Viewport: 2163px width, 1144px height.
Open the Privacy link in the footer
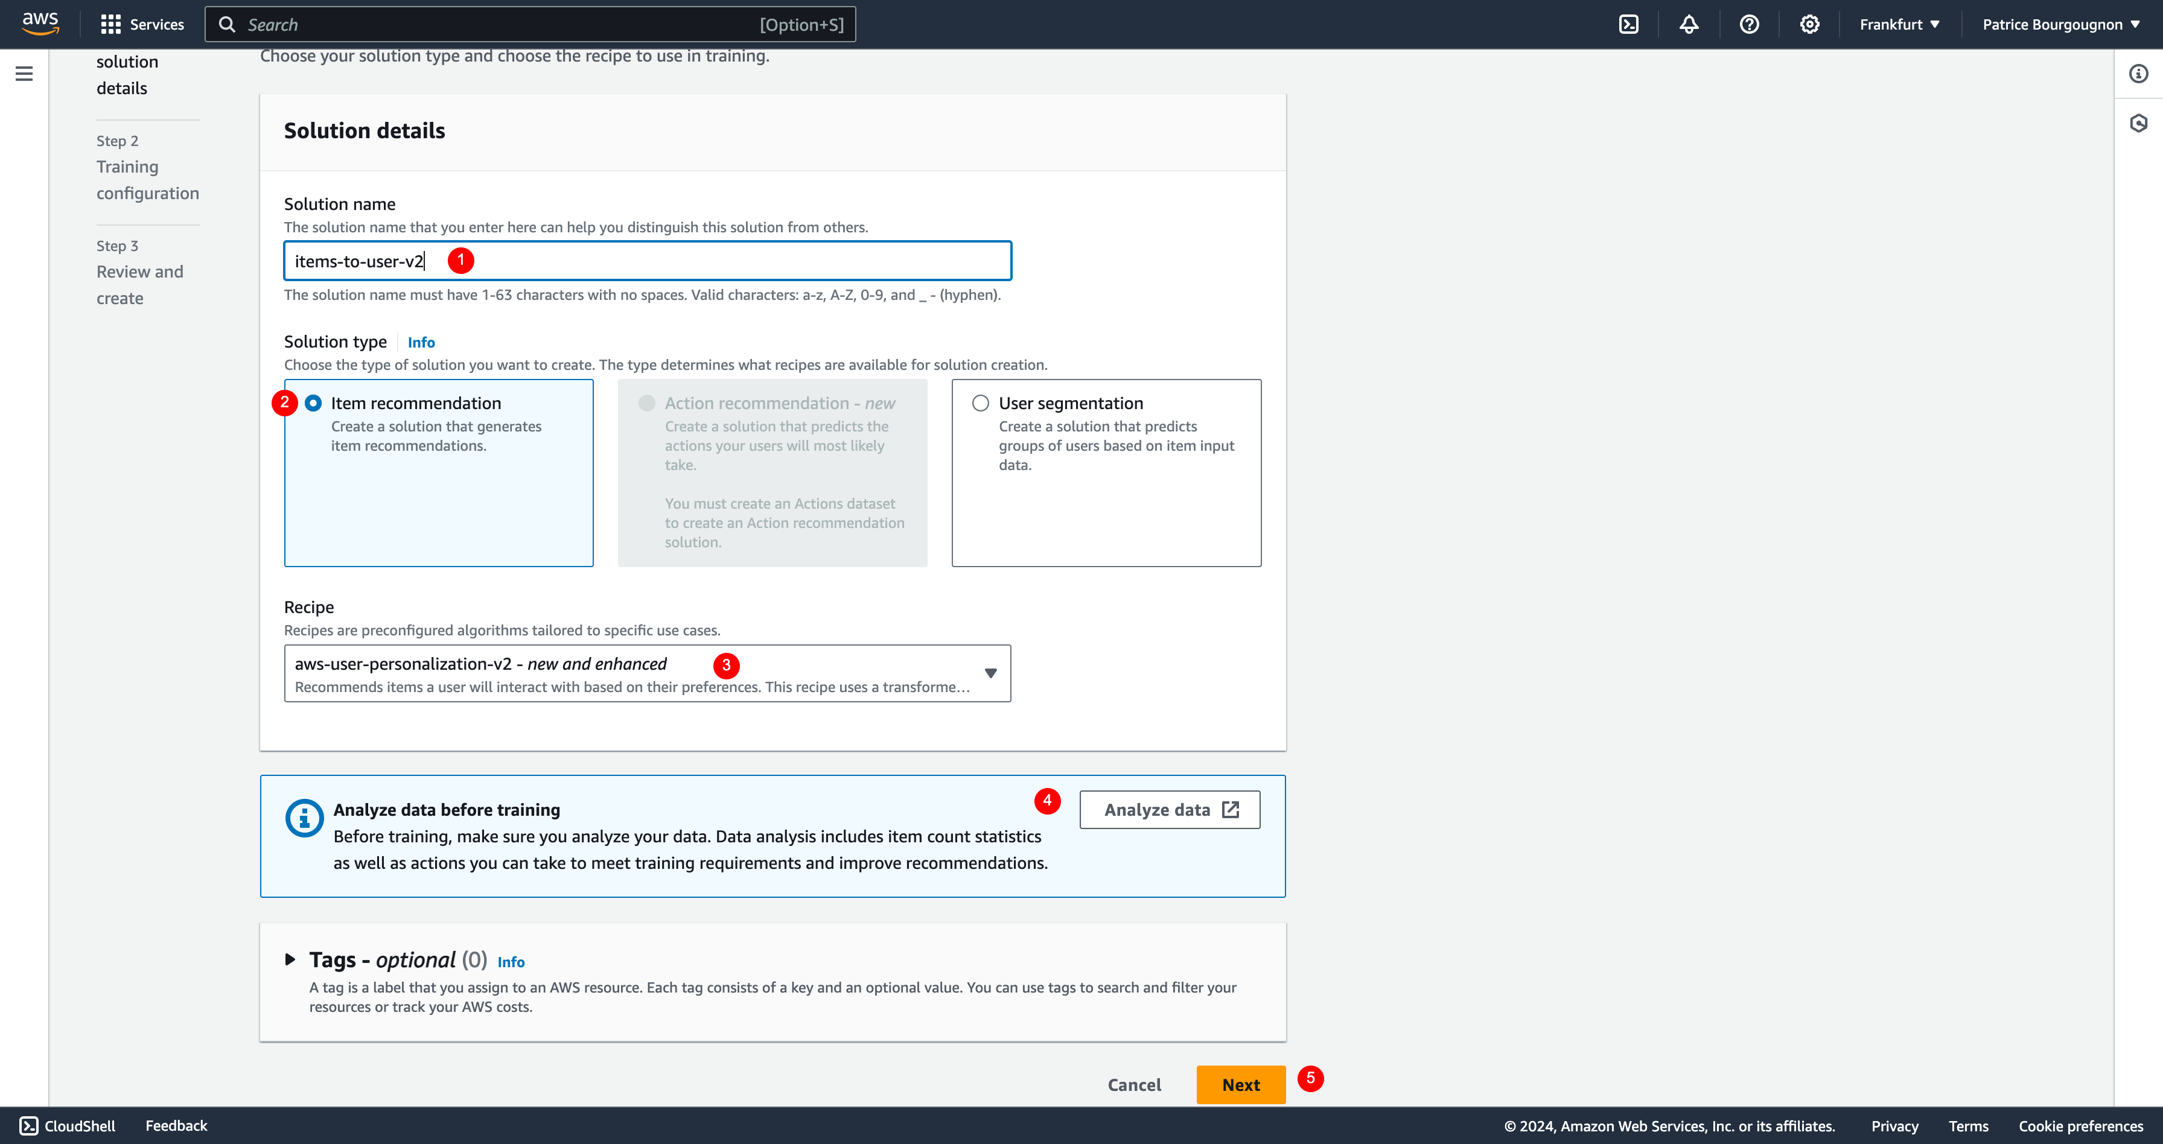point(1895,1127)
